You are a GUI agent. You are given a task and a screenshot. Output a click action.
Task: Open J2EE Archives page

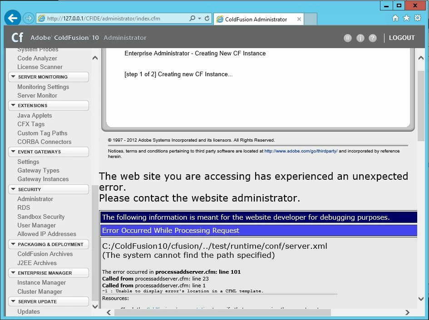pos(37,263)
